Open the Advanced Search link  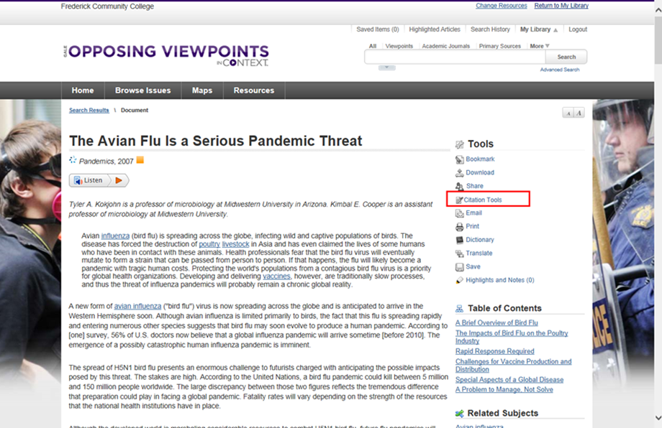point(560,70)
